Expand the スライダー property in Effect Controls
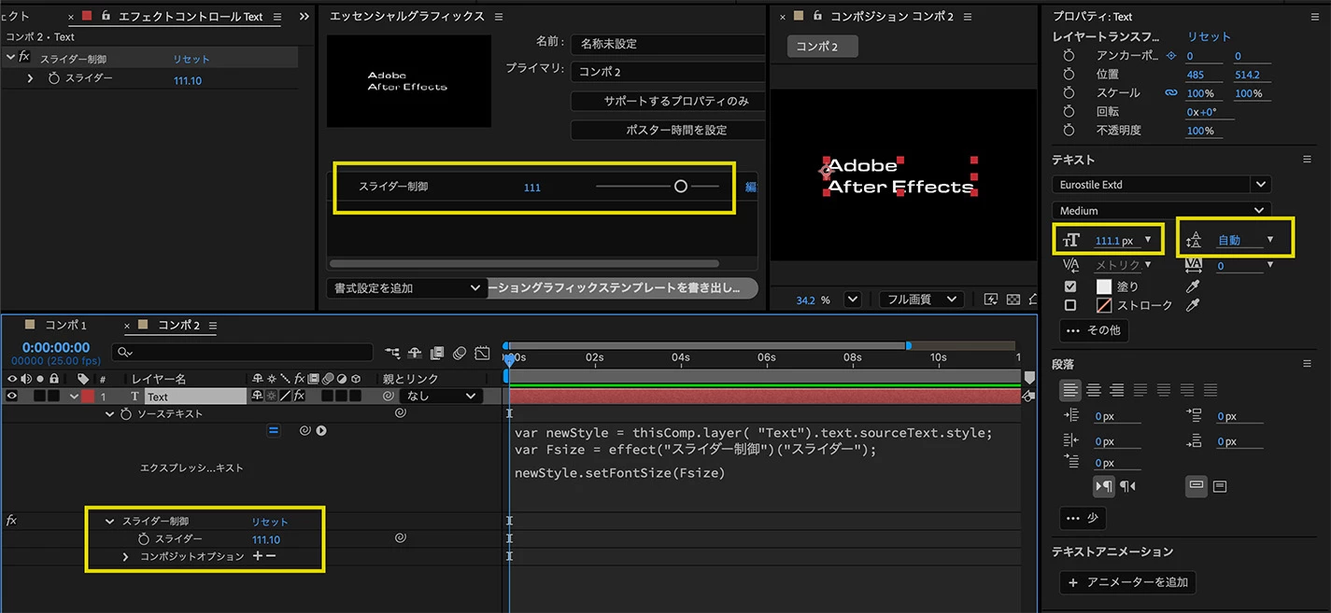This screenshot has height=613, width=1331. click(30, 79)
